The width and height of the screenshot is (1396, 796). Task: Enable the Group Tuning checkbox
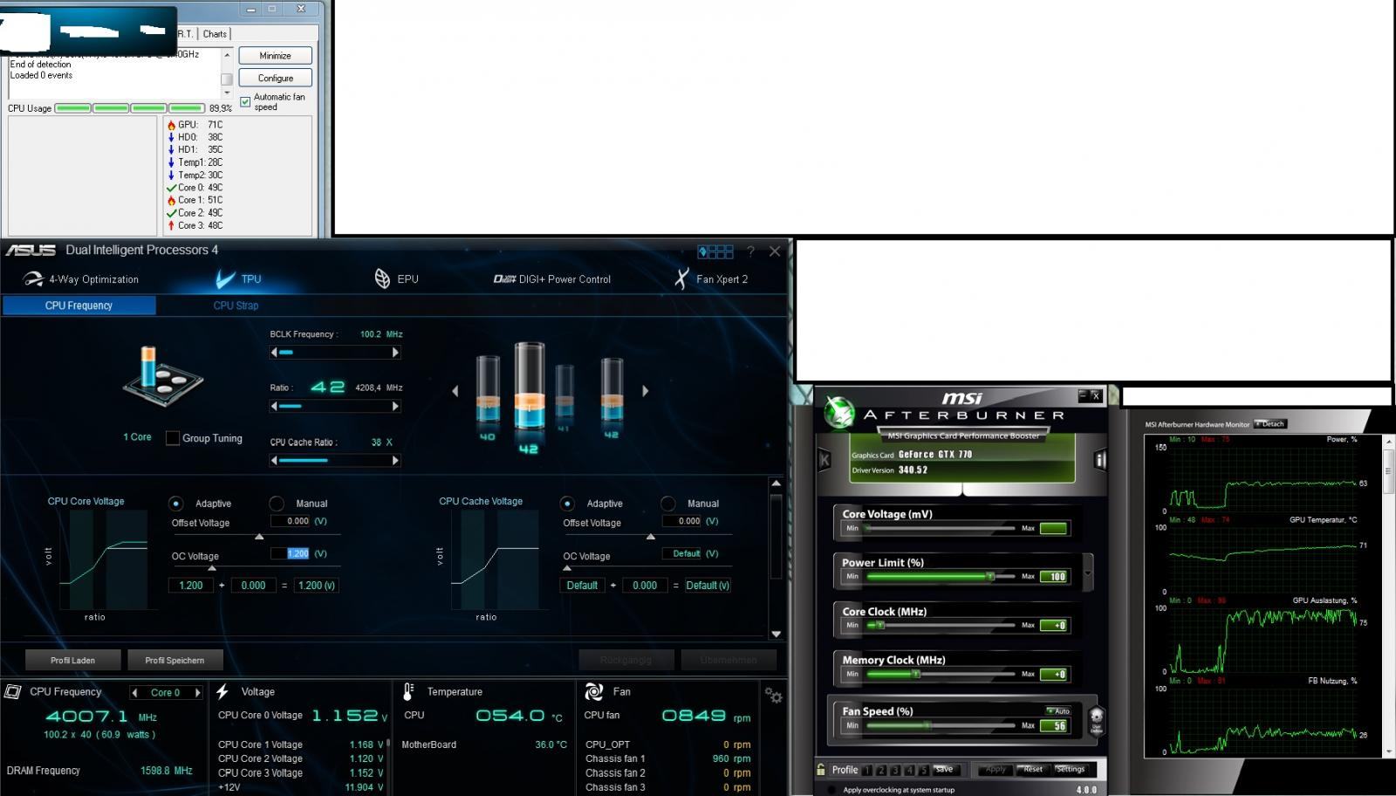point(173,438)
